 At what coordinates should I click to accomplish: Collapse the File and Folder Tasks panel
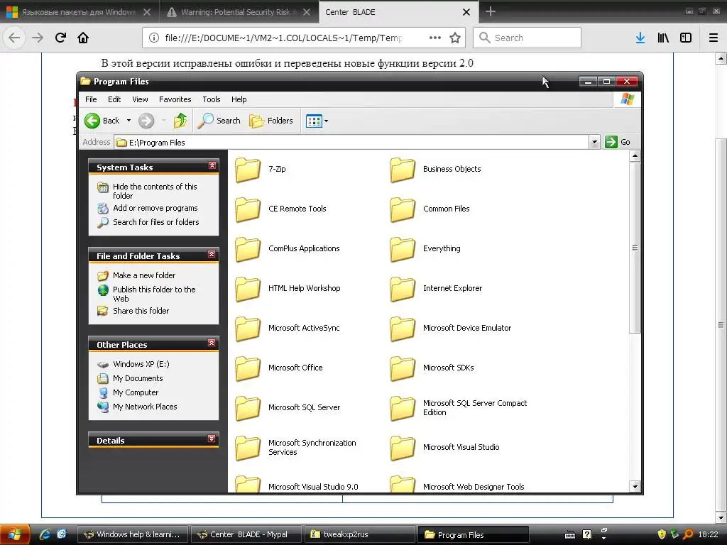[x=212, y=255]
